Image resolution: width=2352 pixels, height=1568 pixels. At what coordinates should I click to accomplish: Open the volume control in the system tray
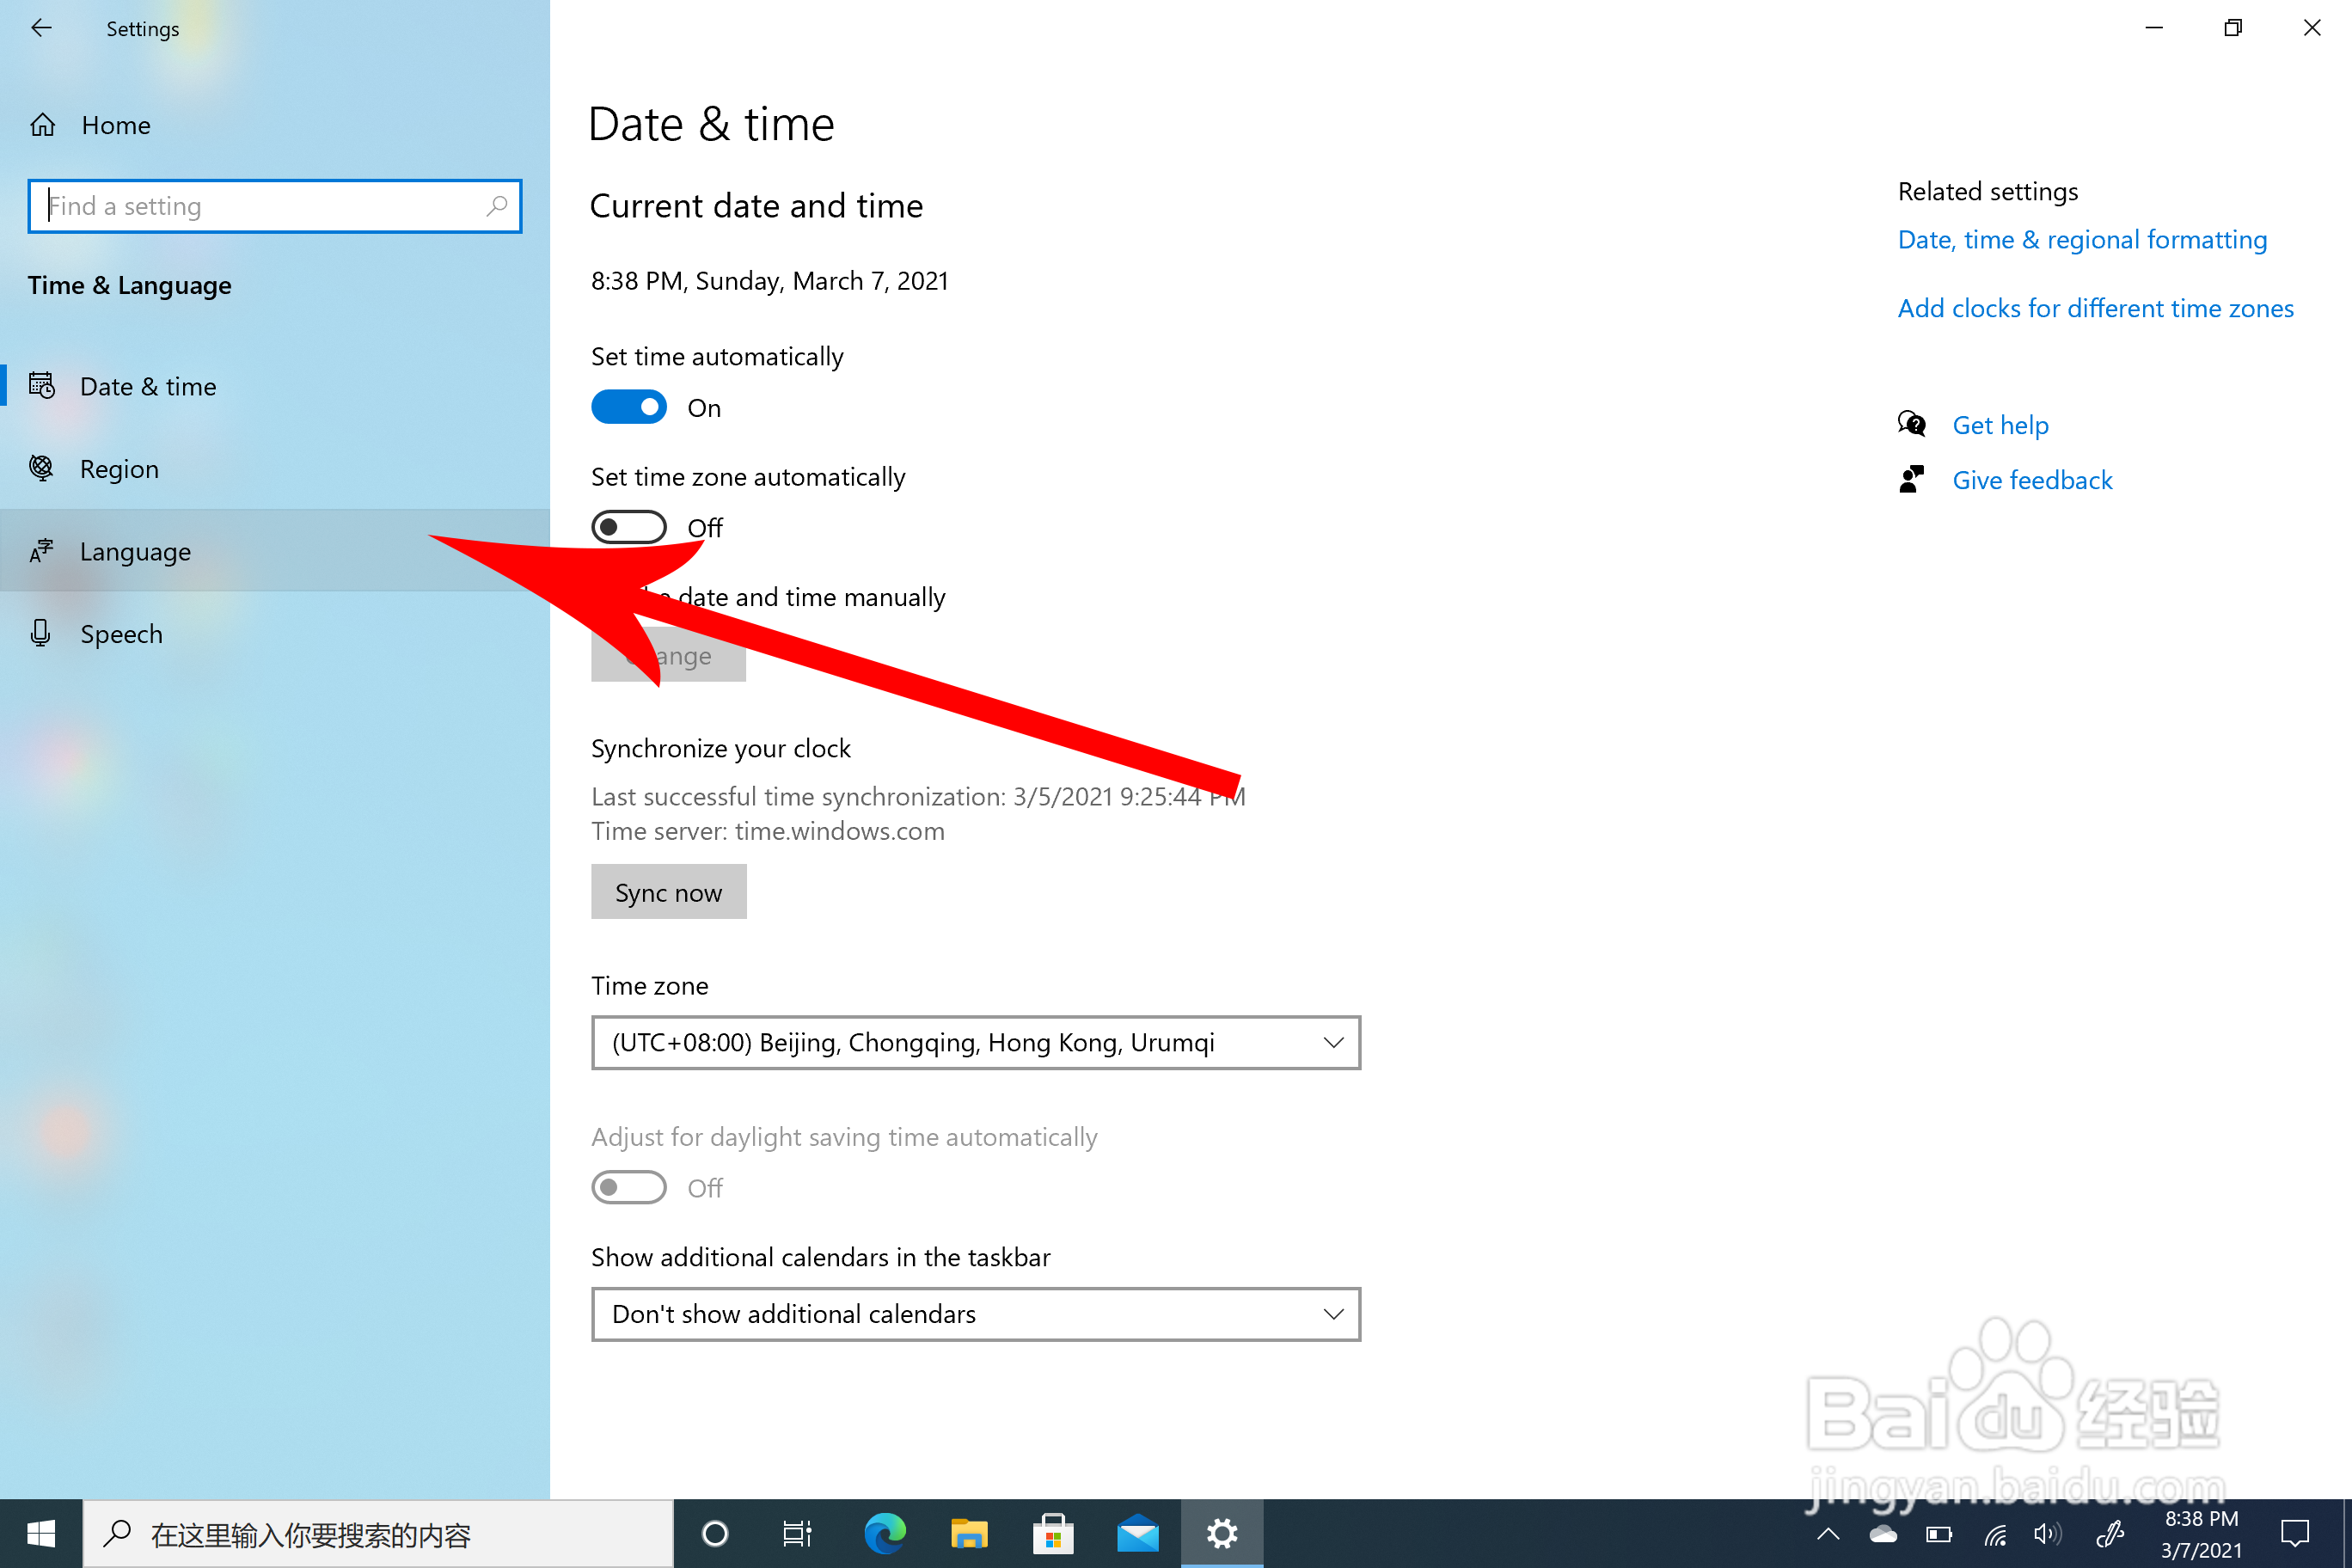pyautogui.click(x=2046, y=1534)
